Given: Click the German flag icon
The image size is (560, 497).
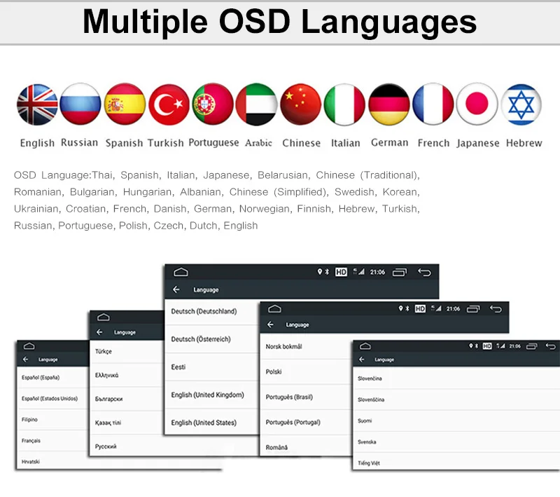Looking at the screenshot, I should click(389, 104).
